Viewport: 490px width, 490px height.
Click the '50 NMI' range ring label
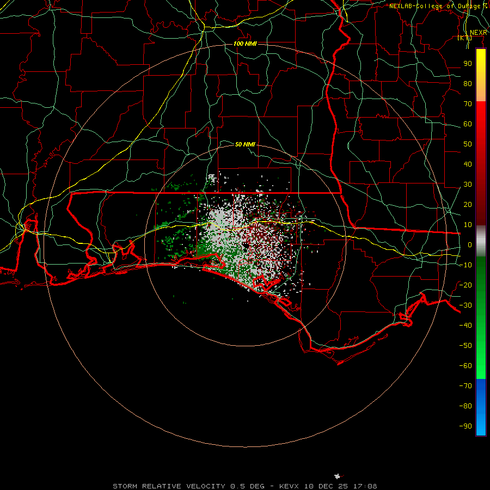point(245,144)
